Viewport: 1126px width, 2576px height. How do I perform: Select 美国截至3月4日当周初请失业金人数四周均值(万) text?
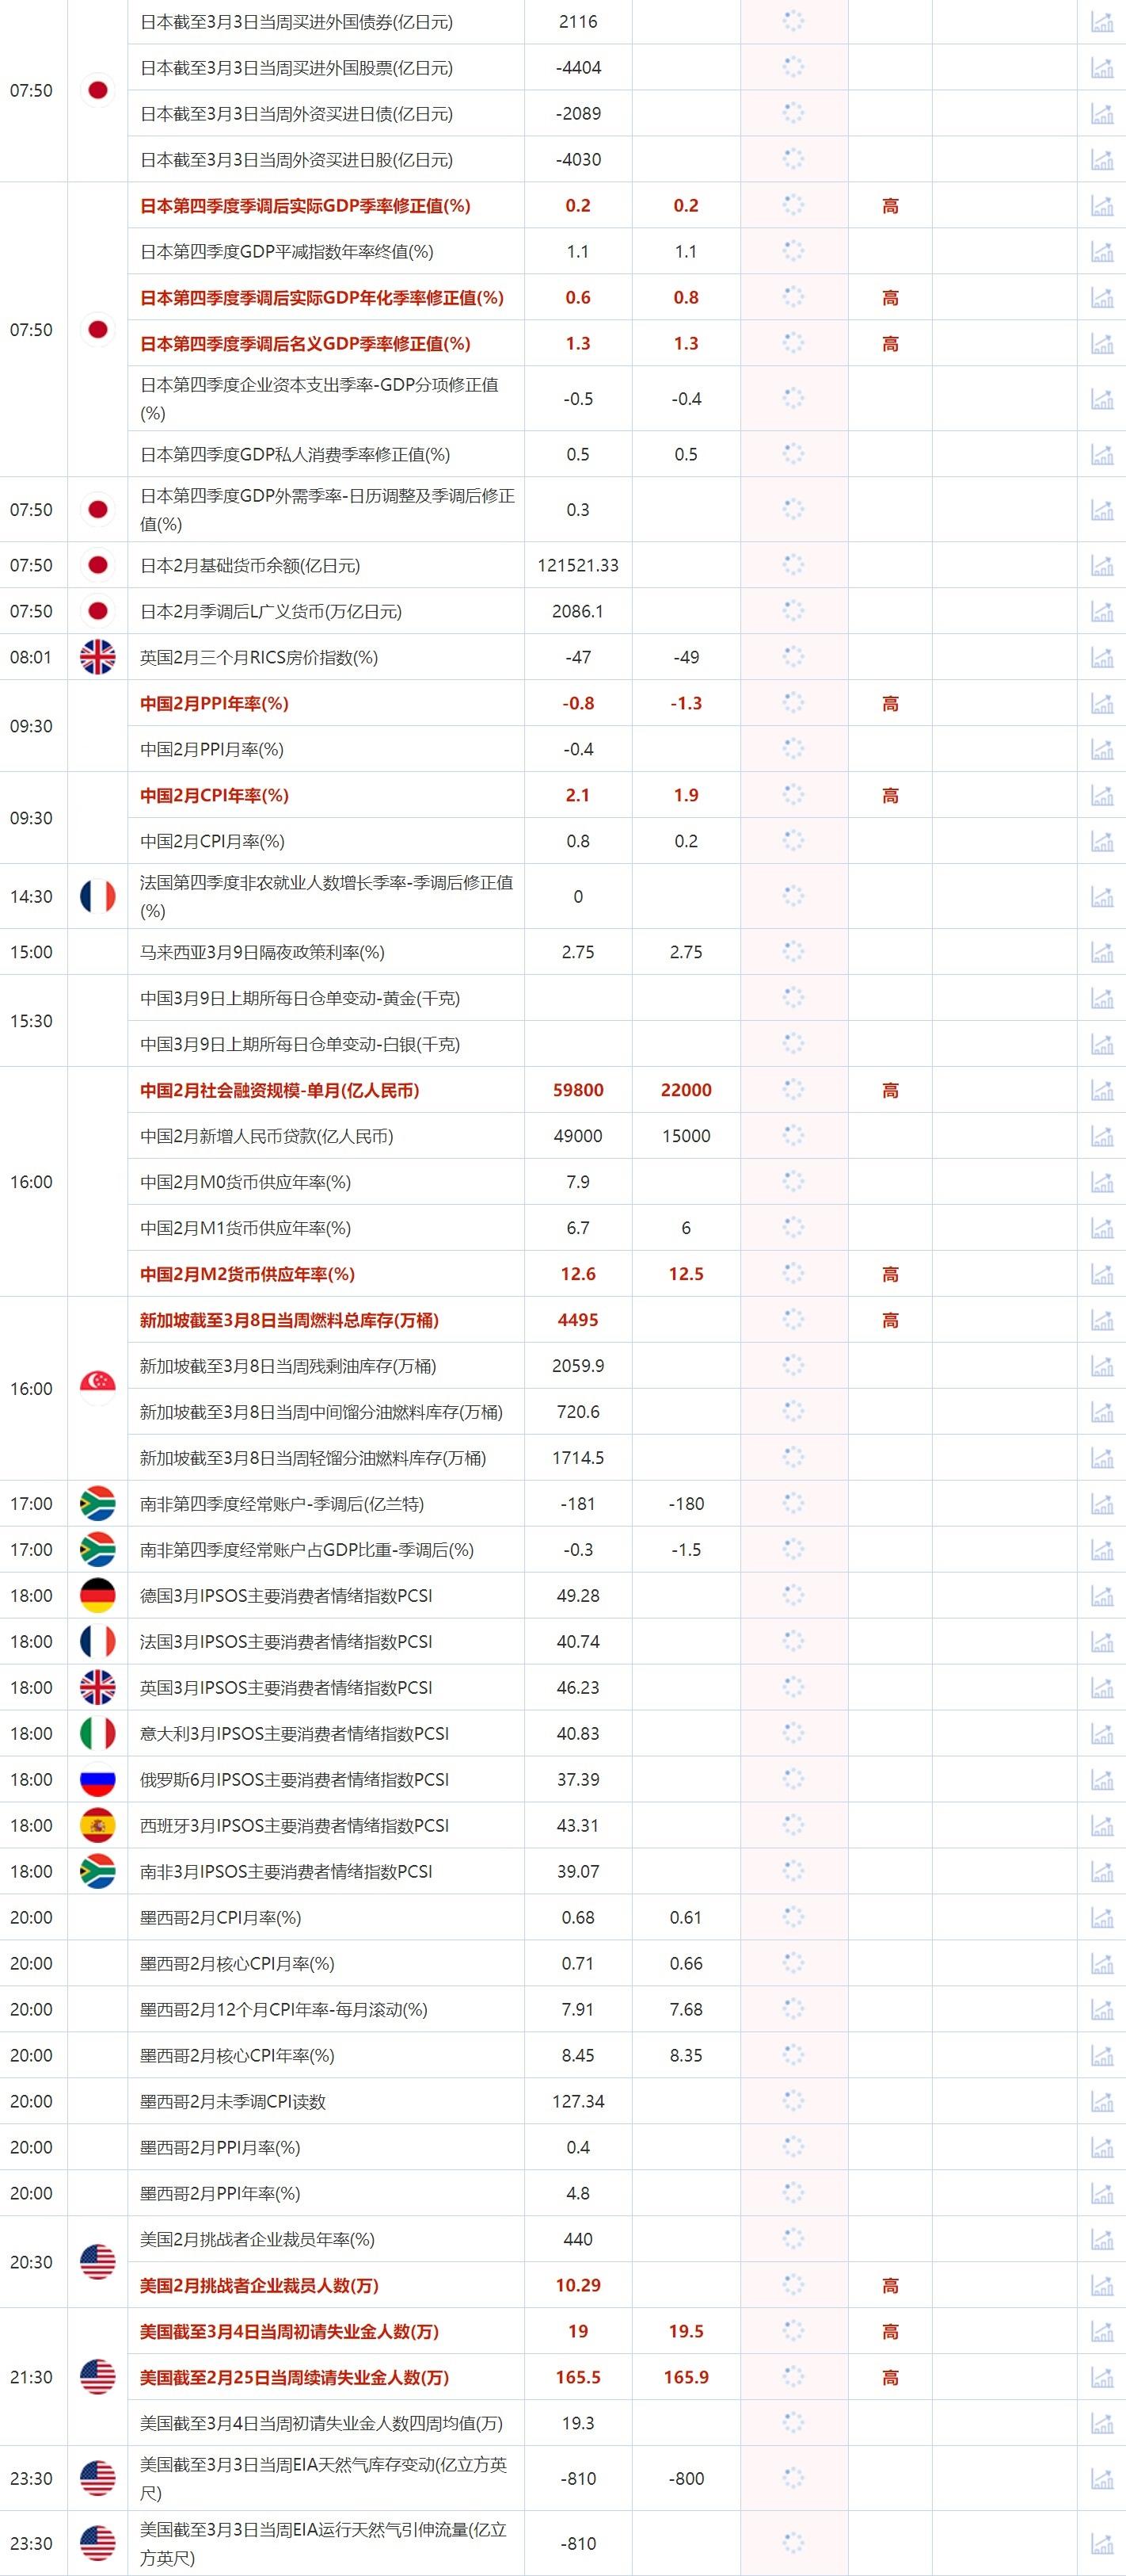[x=321, y=2424]
